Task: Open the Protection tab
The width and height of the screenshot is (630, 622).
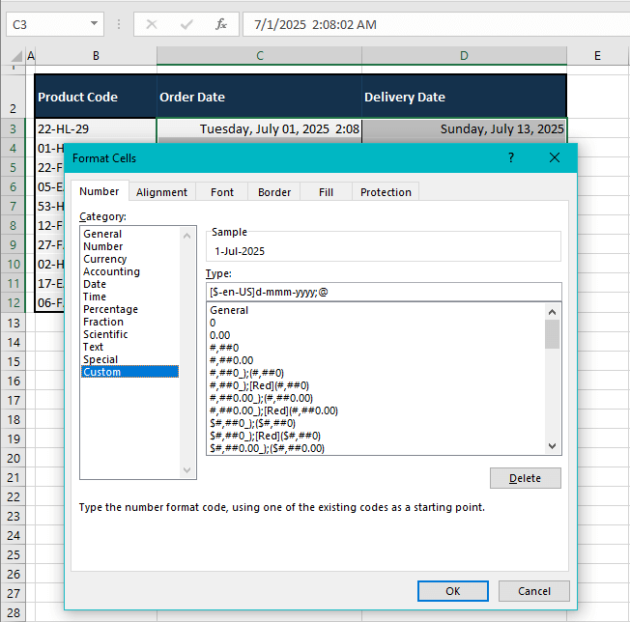Action: (x=386, y=192)
